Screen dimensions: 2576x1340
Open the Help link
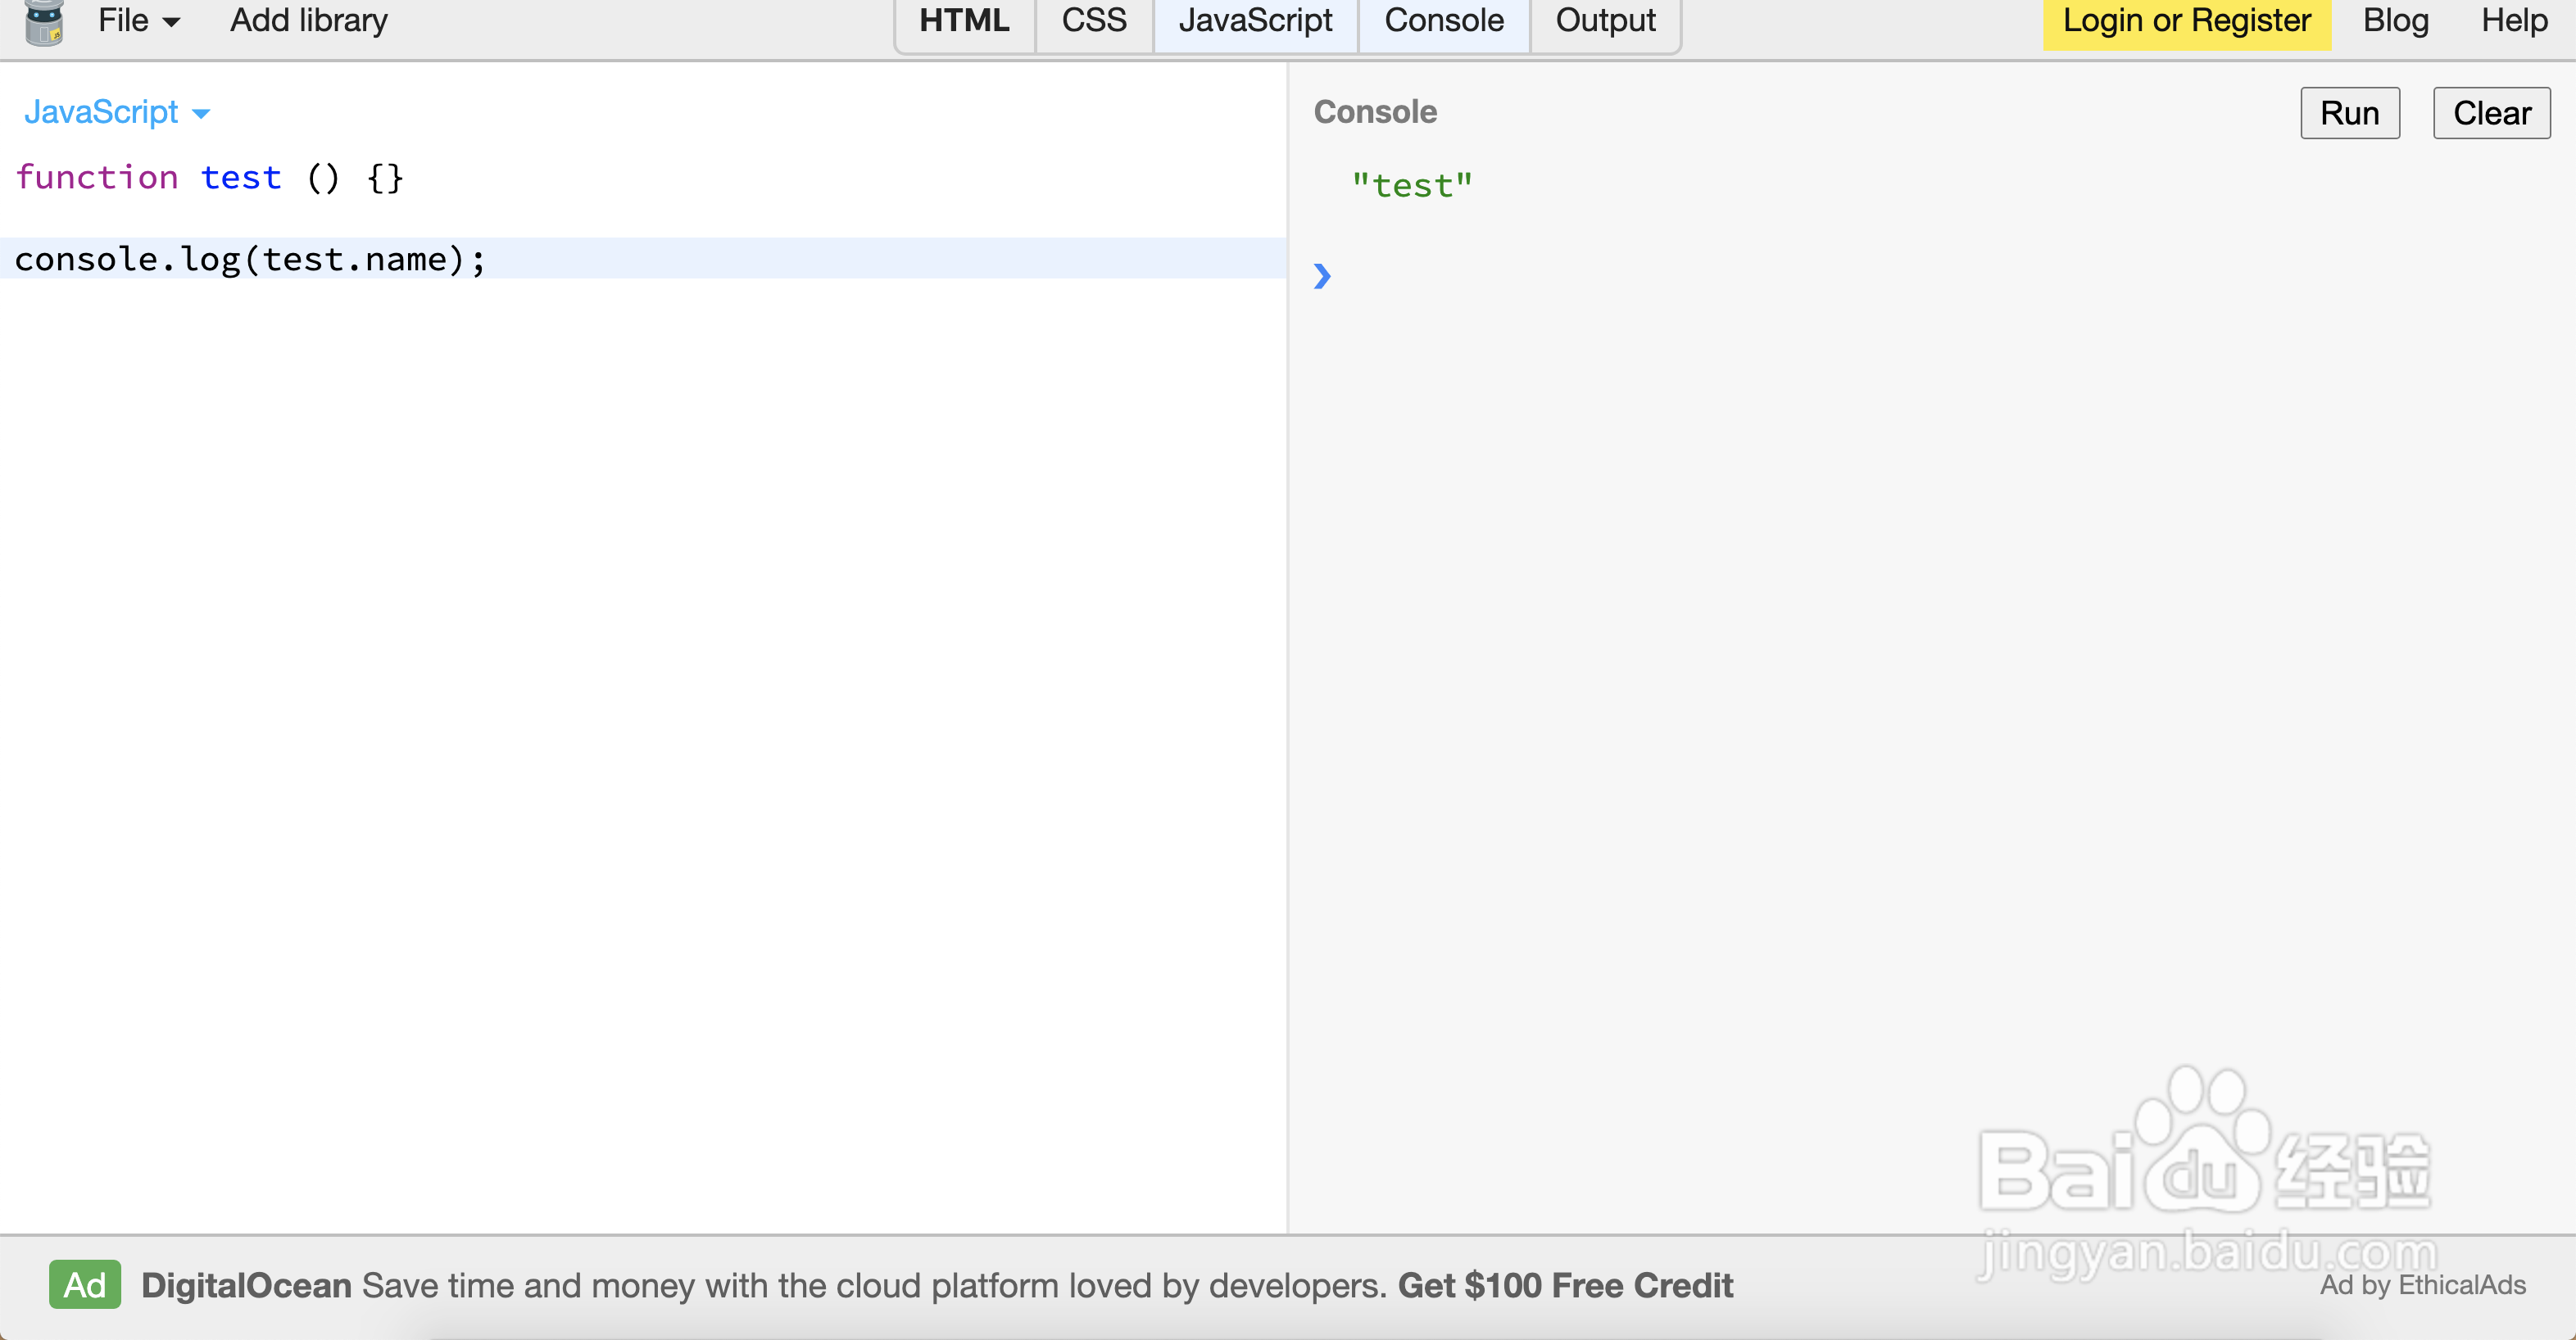pos(2514,21)
